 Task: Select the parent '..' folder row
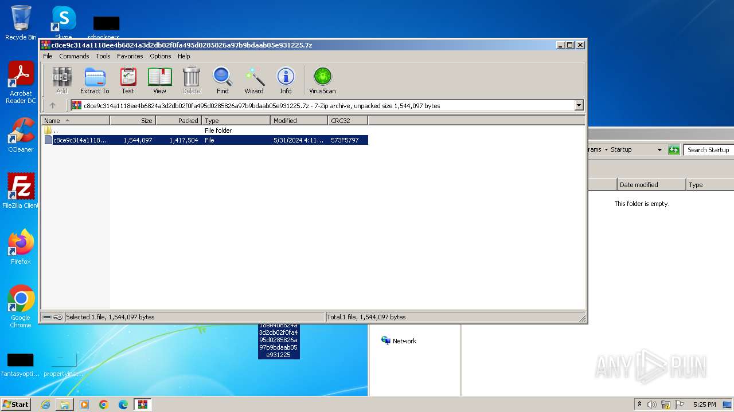tap(205, 130)
